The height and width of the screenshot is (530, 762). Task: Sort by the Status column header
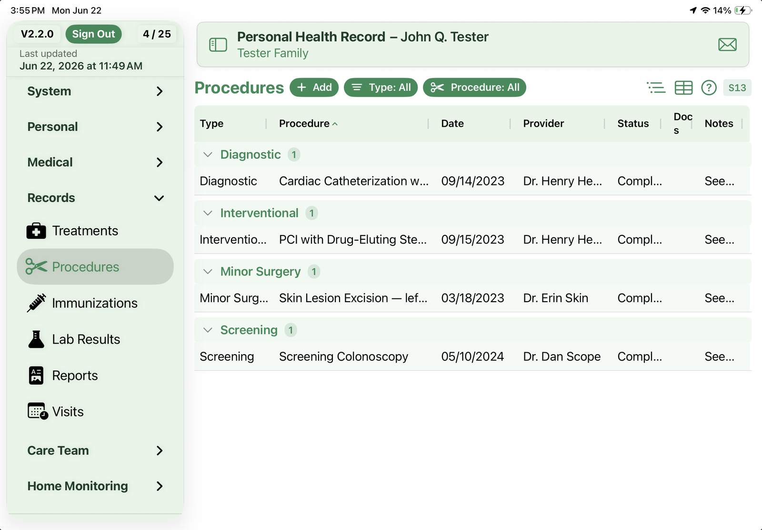[x=633, y=123]
